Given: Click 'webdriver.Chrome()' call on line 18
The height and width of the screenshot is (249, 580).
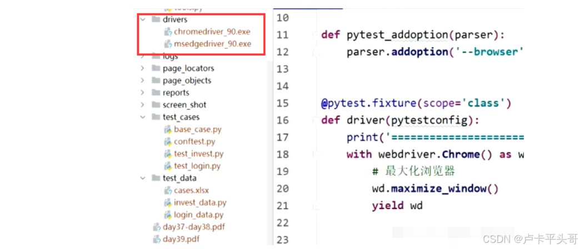Looking at the screenshot, I should [436, 155].
